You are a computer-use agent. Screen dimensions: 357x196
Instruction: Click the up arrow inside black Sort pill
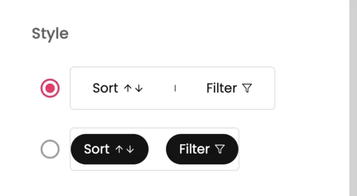coord(119,149)
